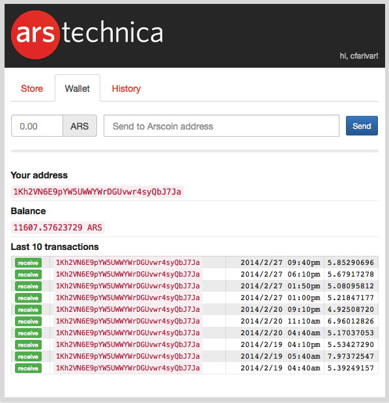Click the ARS currency label addon
Screen dimensions: 389x403
(79, 126)
